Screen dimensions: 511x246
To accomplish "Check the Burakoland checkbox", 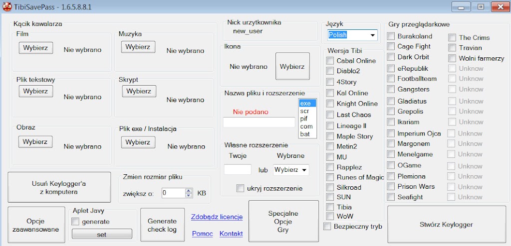I will 391,36.
